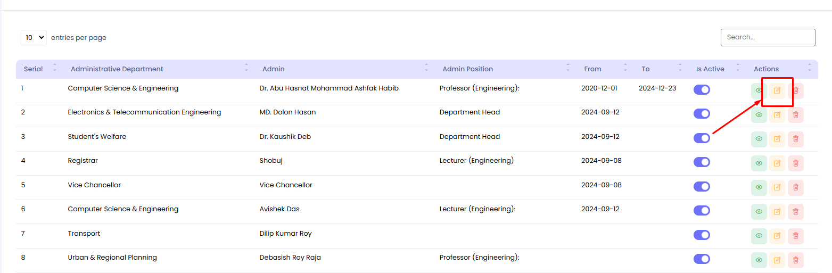
Task: View details for MD. Dolon Hasan row
Action: [x=759, y=114]
